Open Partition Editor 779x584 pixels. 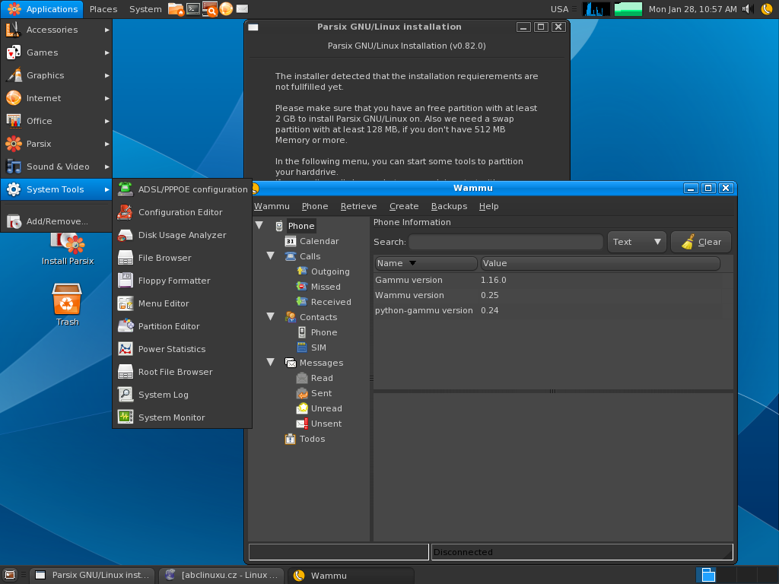[x=183, y=326]
